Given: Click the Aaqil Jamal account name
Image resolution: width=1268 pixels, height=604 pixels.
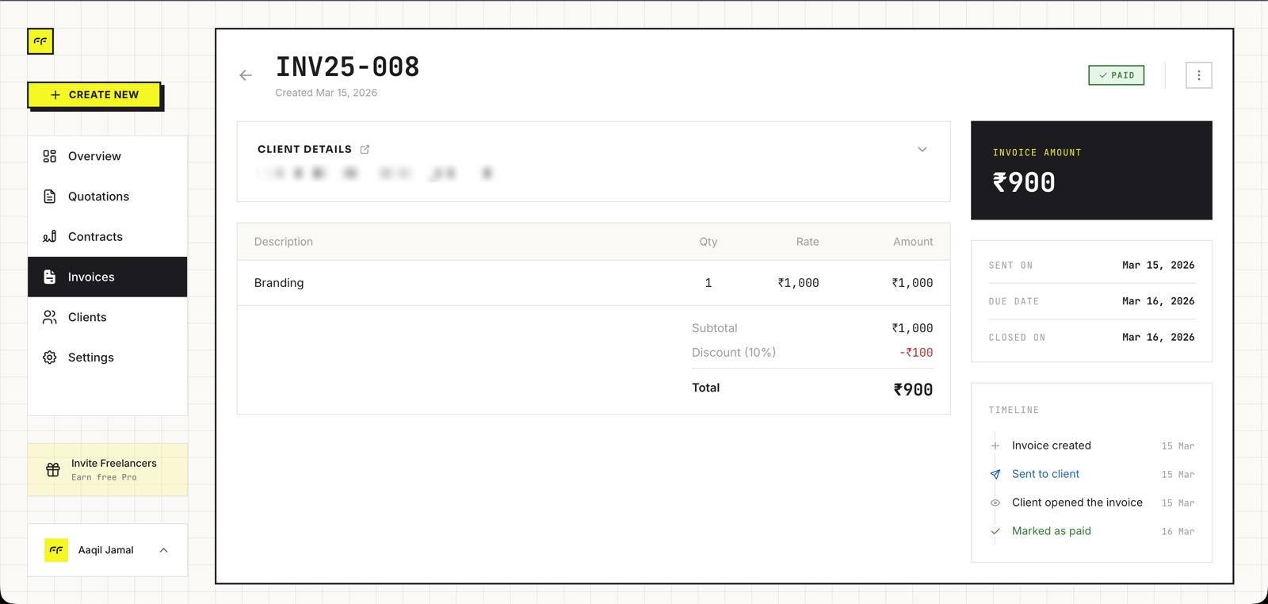Looking at the screenshot, I should (106, 550).
